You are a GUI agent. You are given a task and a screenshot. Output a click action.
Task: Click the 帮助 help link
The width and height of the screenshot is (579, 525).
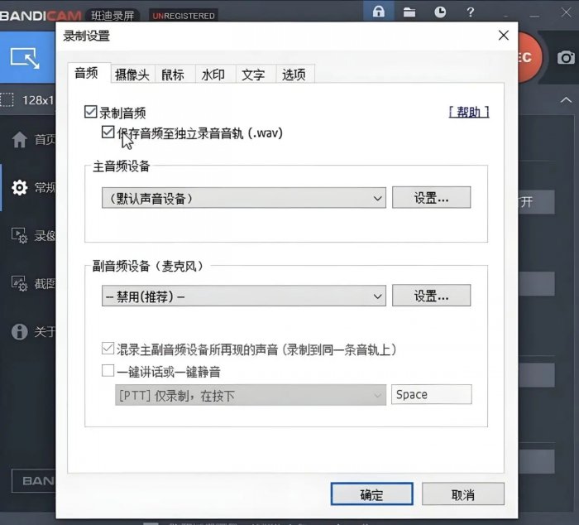click(468, 112)
